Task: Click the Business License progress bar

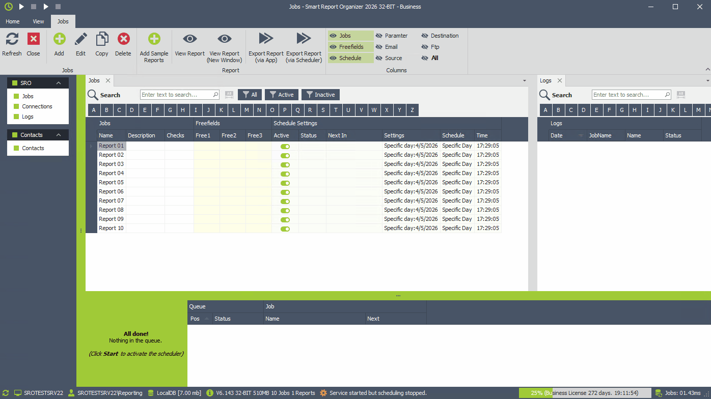Action: [x=585, y=393]
